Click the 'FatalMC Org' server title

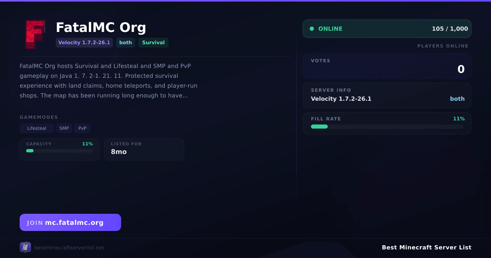pos(101,27)
